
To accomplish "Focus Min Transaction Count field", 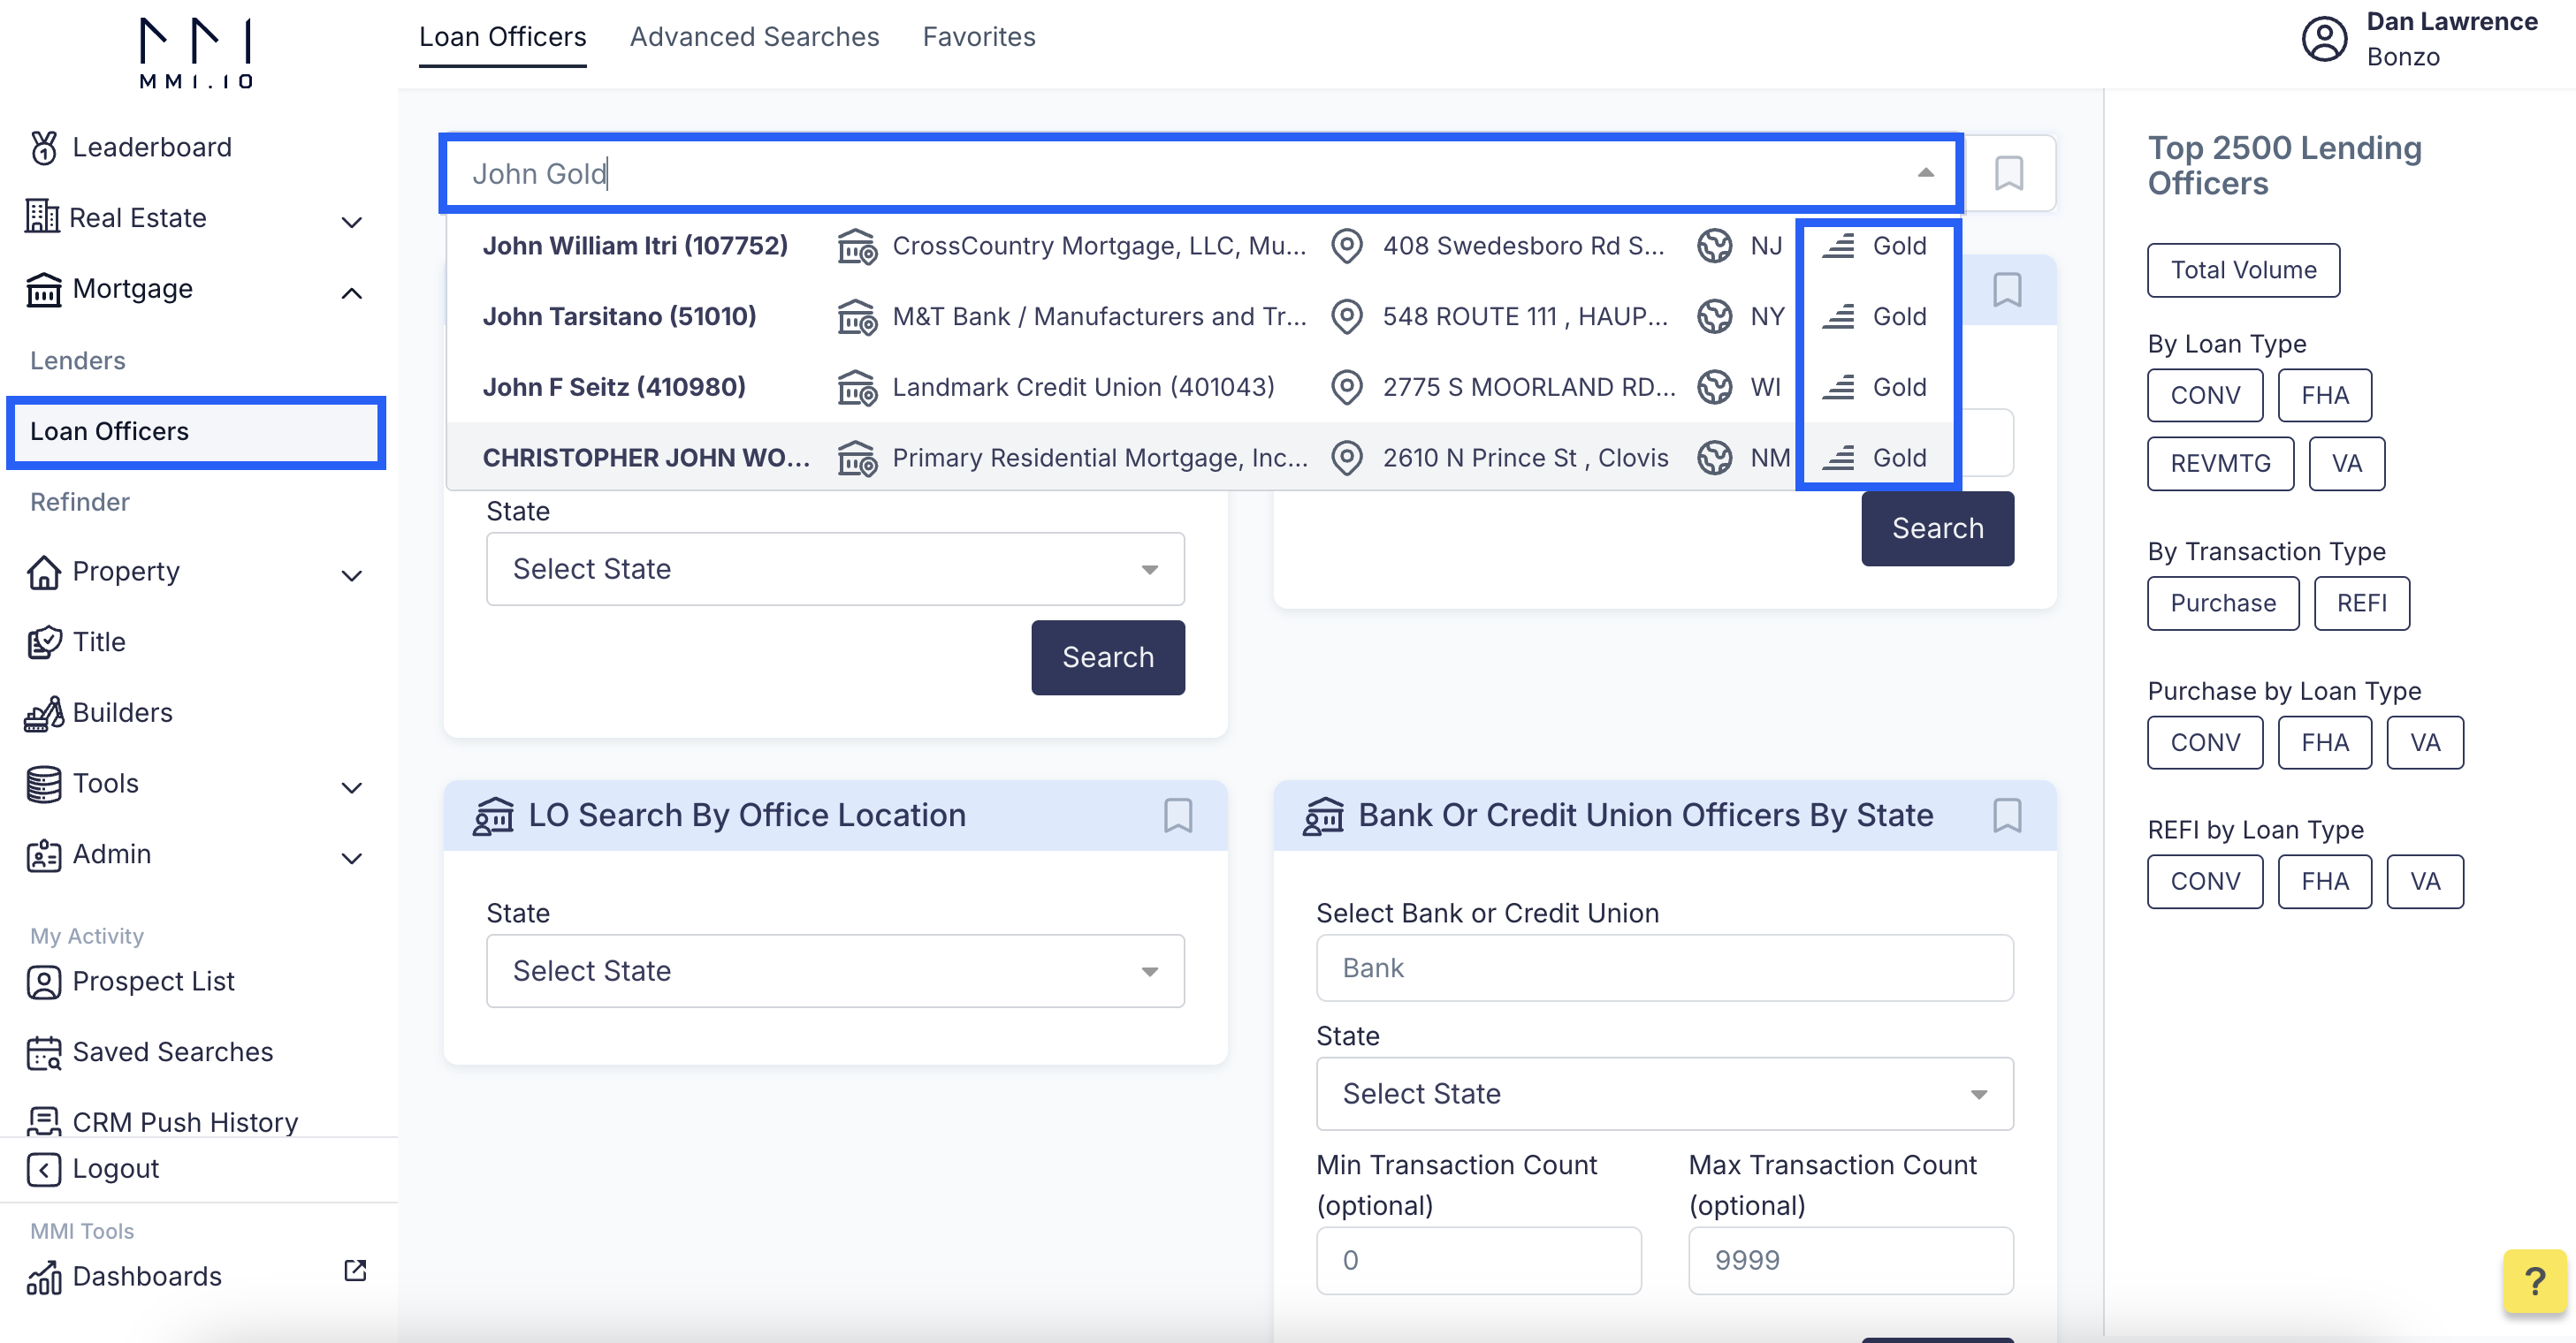I will pyautogui.click(x=1478, y=1261).
